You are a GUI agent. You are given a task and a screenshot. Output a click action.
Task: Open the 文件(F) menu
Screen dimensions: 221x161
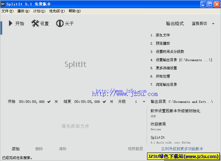click(8, 11)
